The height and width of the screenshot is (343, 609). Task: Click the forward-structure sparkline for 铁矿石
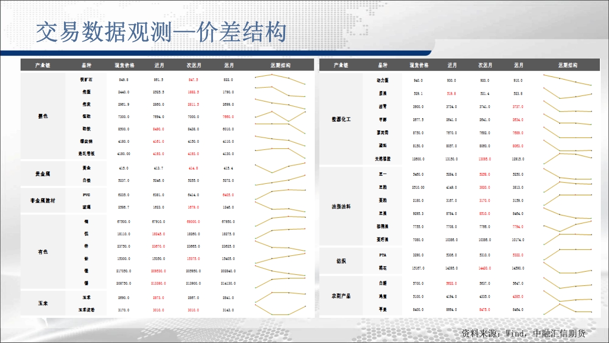click(x=280, y=79)
